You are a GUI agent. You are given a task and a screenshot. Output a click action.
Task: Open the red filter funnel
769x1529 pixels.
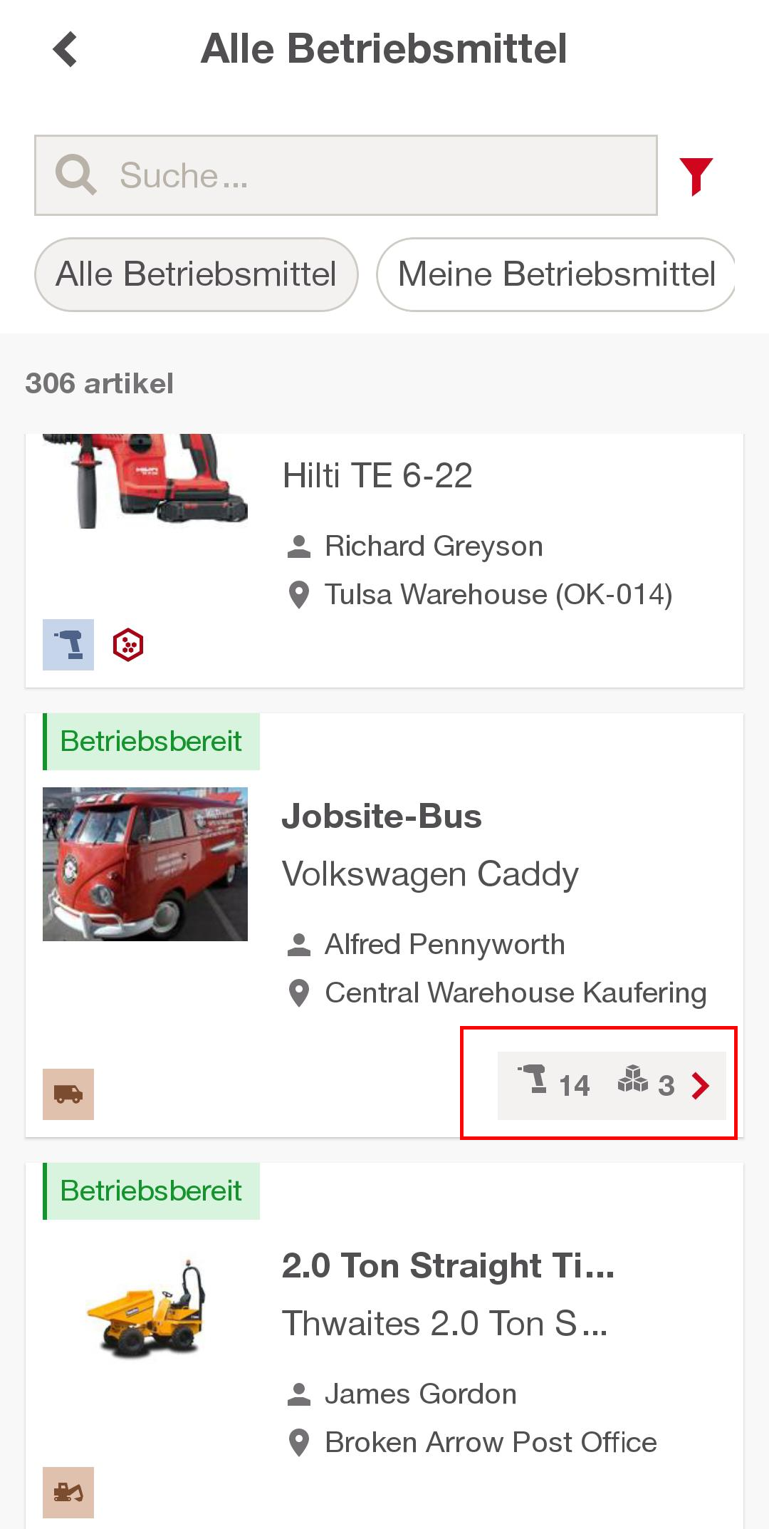pyautogui.click(x=696, y=176)
